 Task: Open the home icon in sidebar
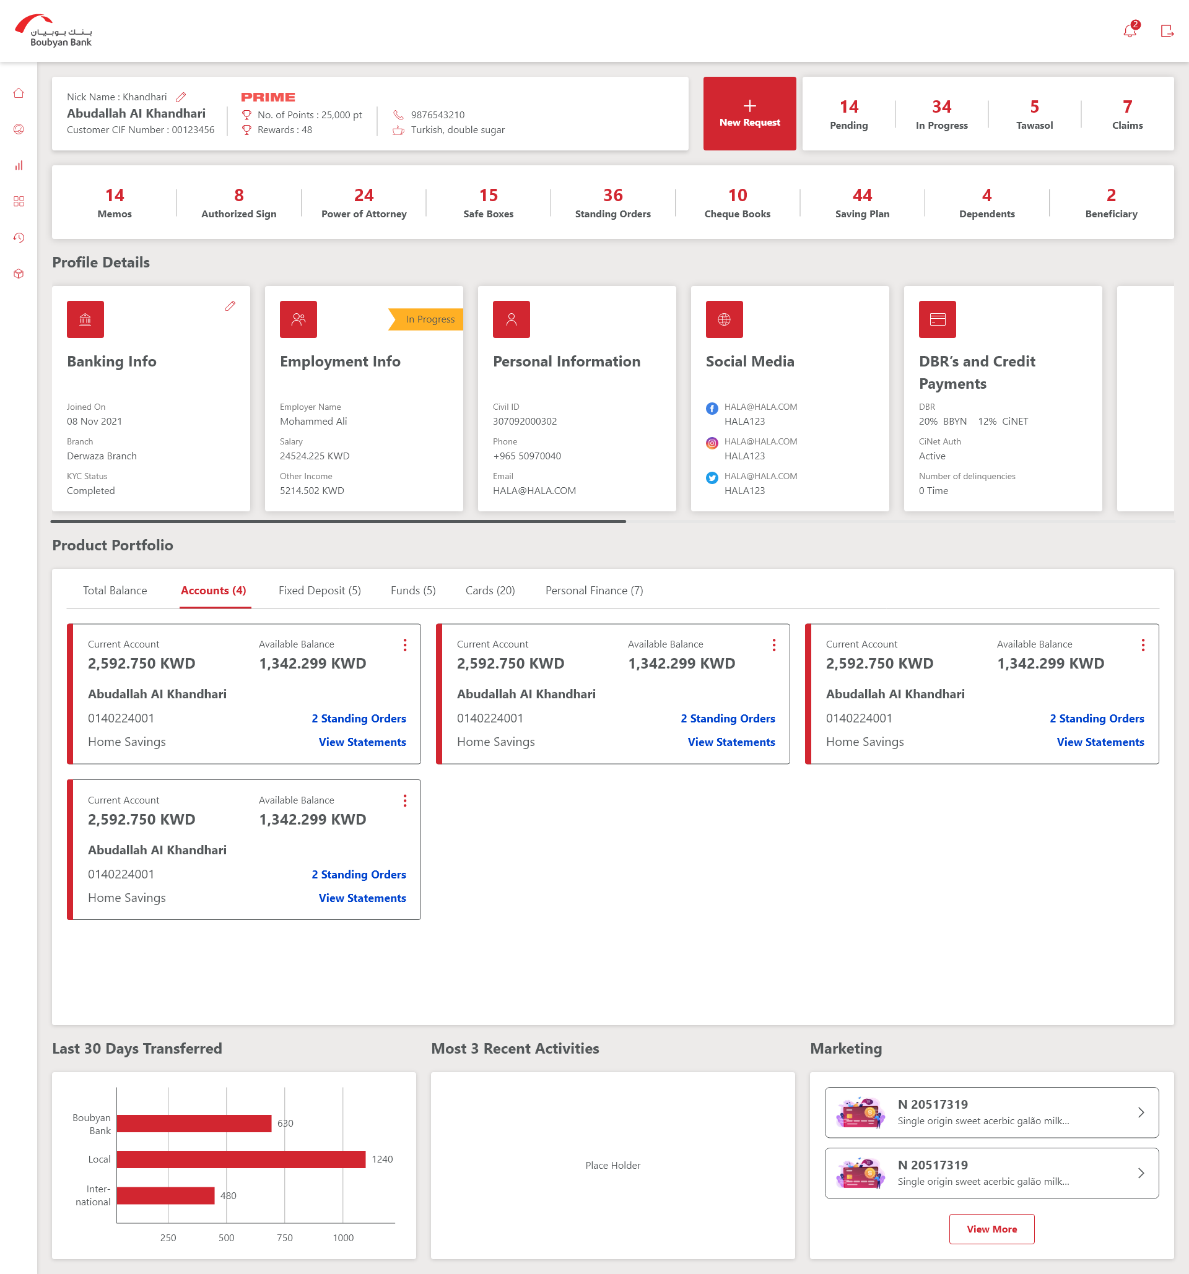click(19, 93)
